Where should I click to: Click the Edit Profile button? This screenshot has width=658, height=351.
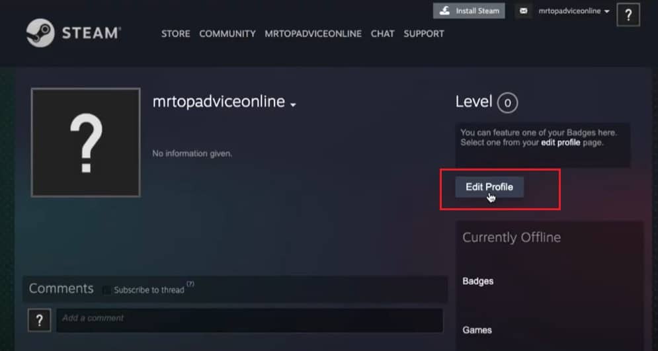[489, 187]
